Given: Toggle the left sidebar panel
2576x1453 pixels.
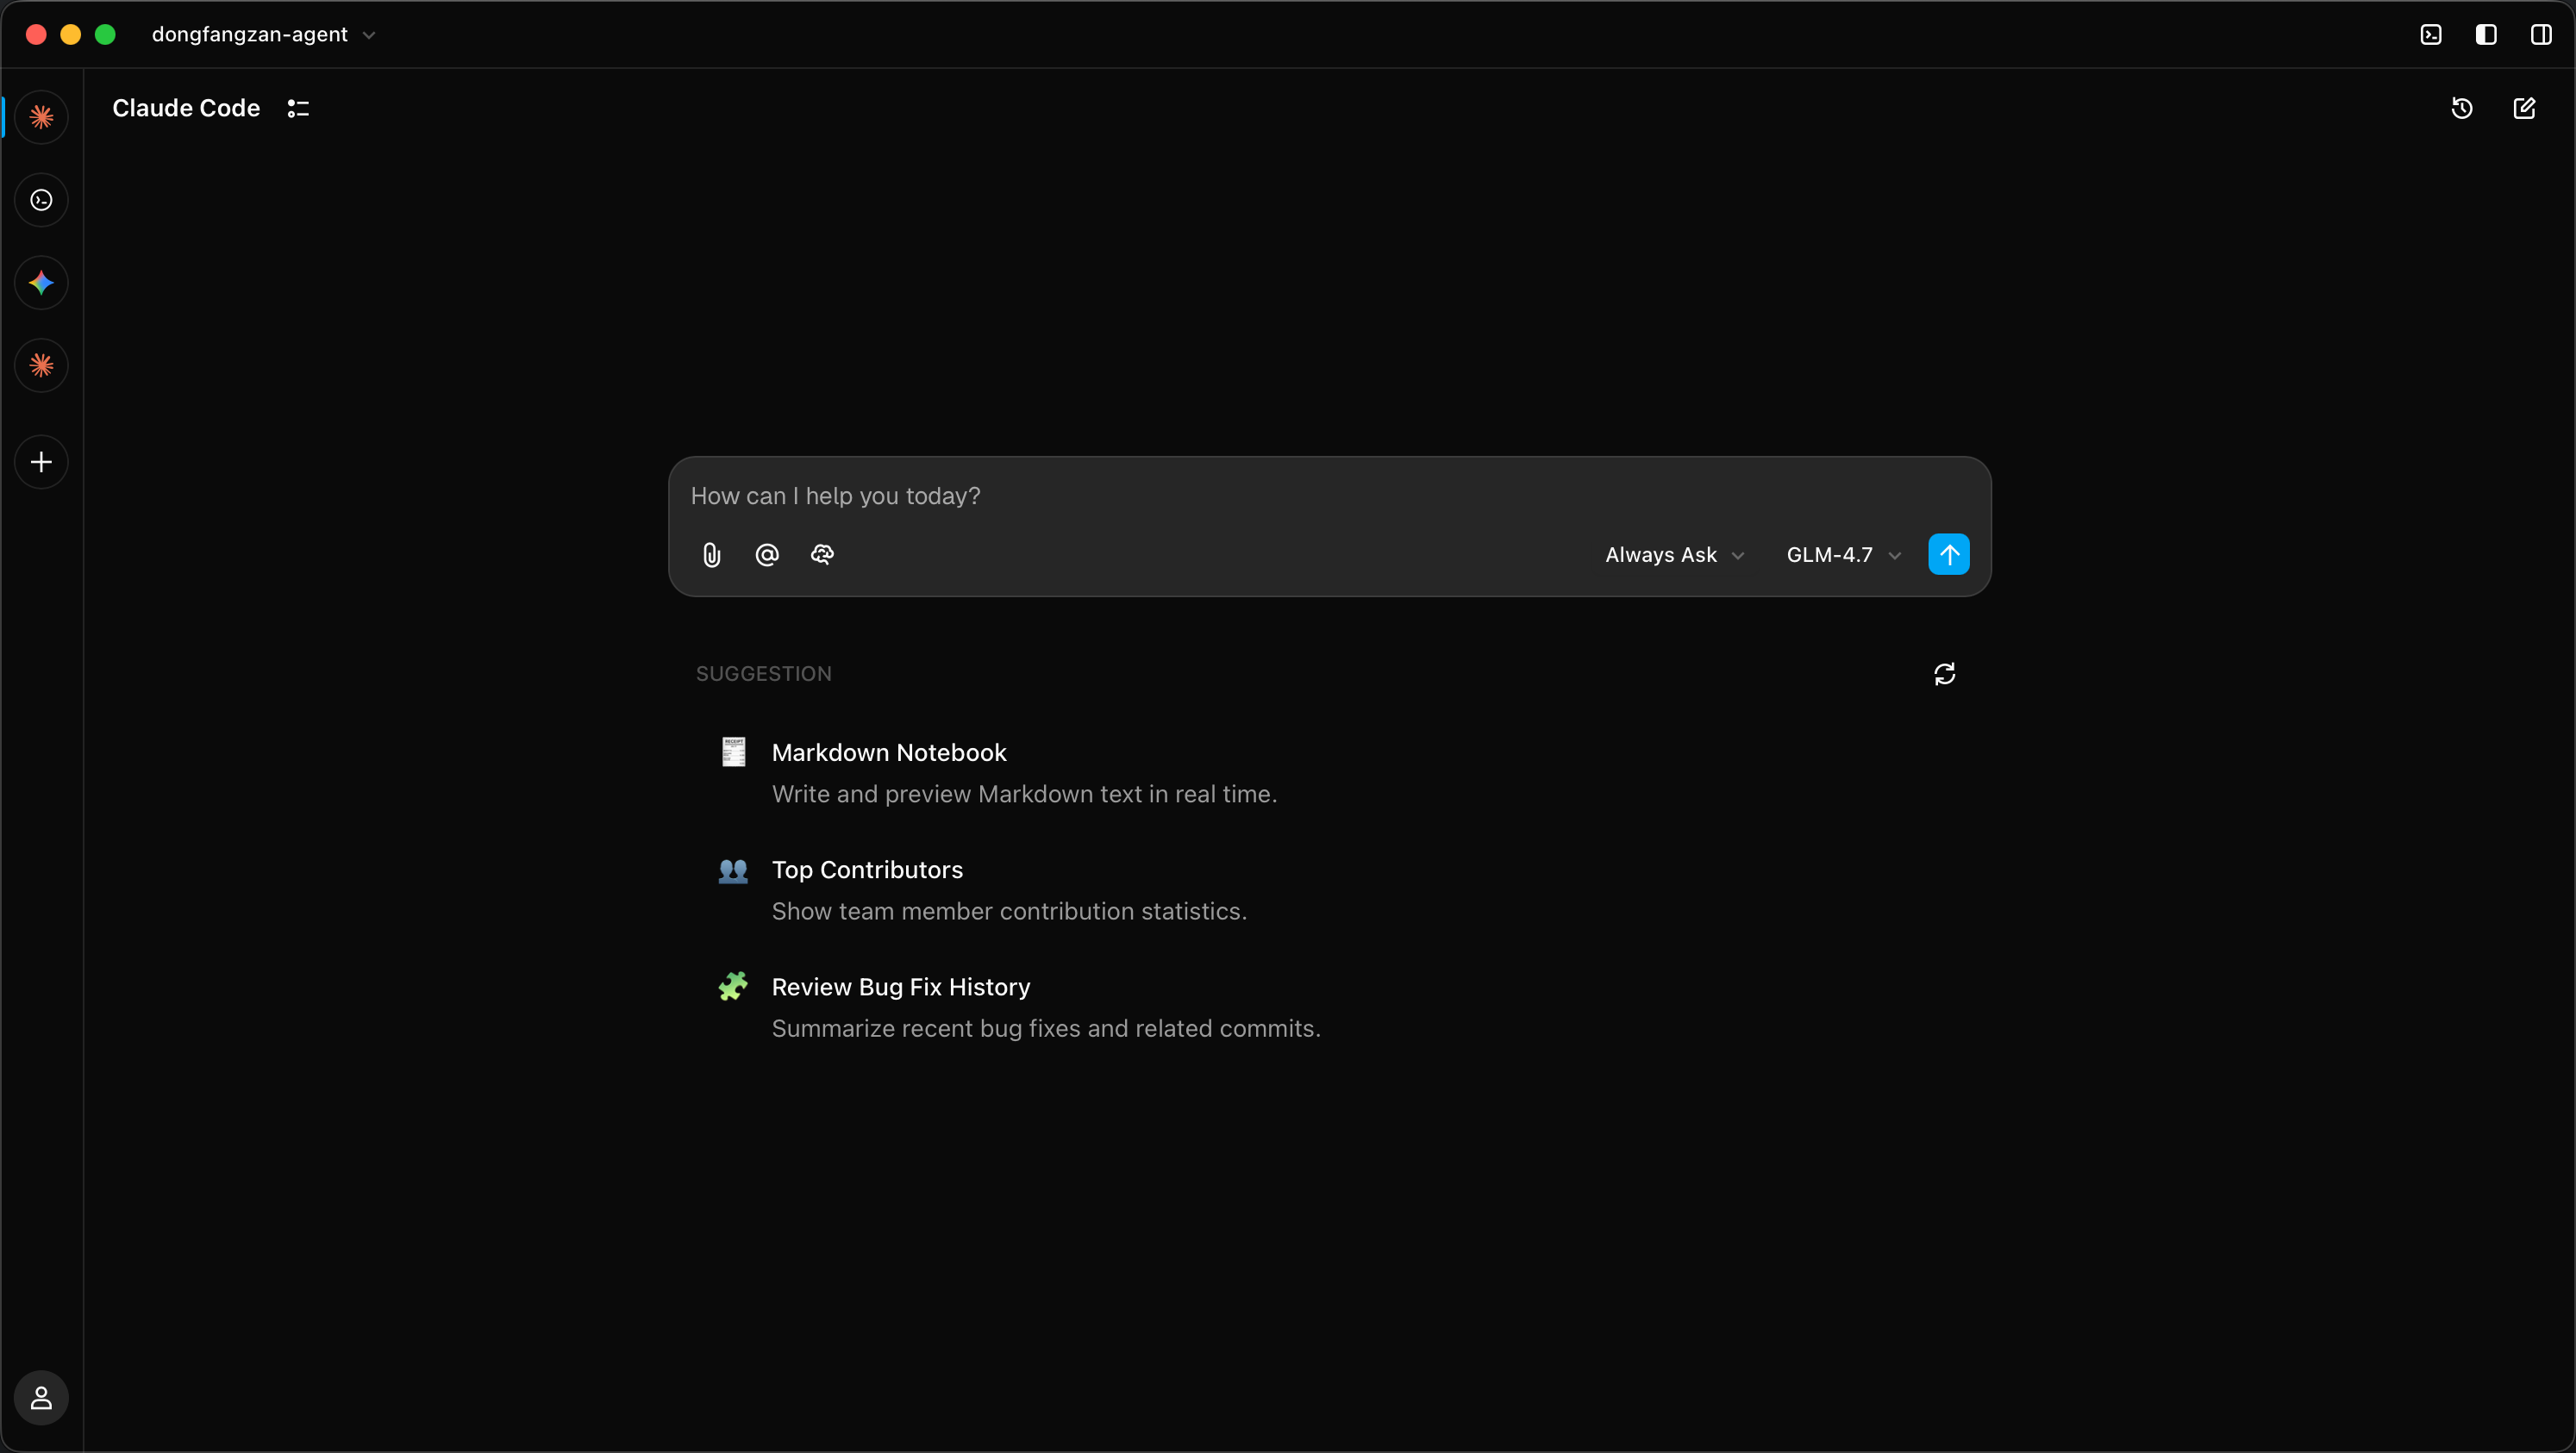Looking at the screenshot, I should [x=2486, y=35].
